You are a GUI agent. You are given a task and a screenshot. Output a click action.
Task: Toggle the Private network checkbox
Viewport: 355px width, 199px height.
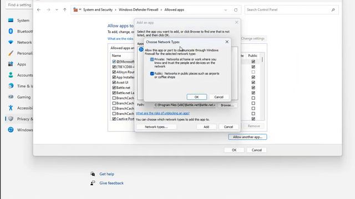[x=152, y=59]
